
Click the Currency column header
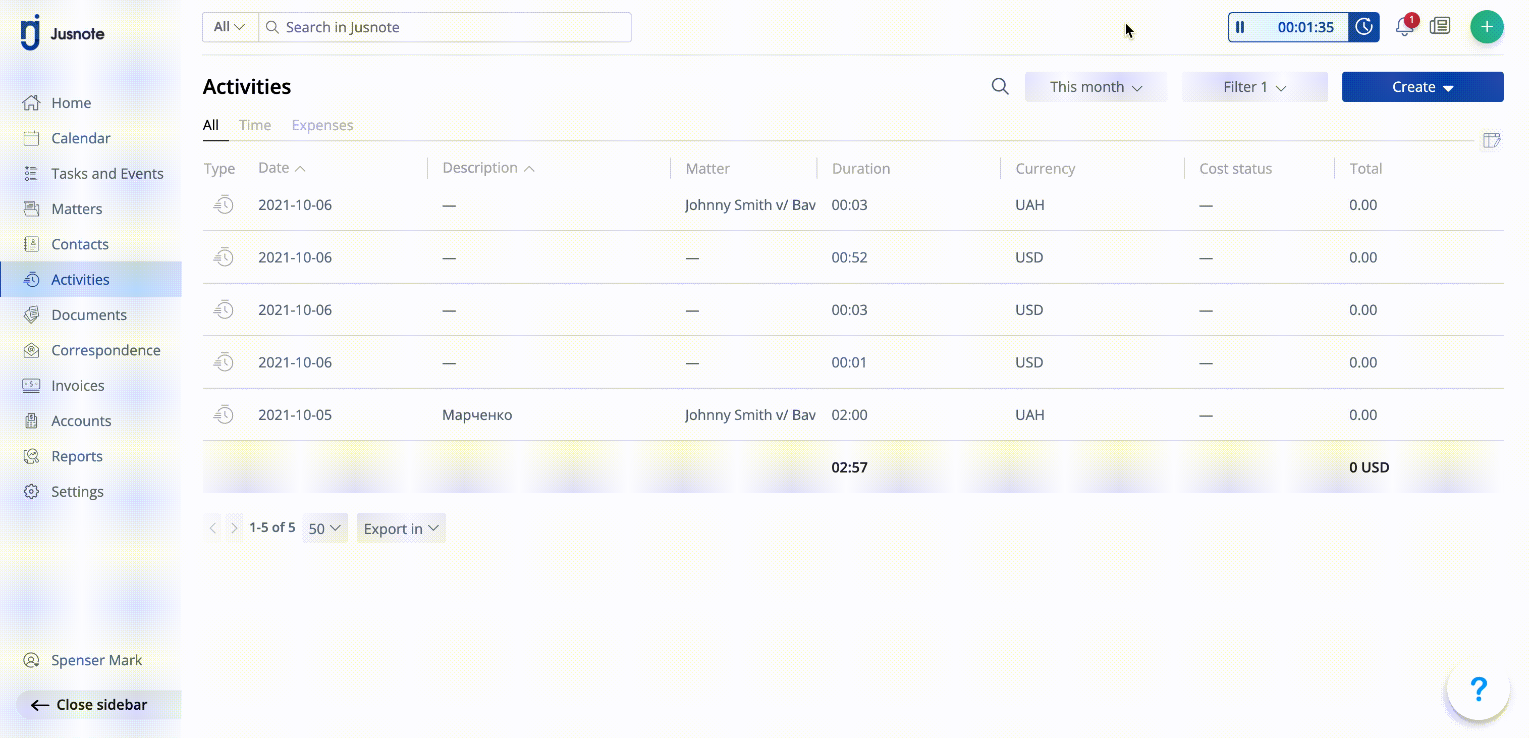point(1045,169)
